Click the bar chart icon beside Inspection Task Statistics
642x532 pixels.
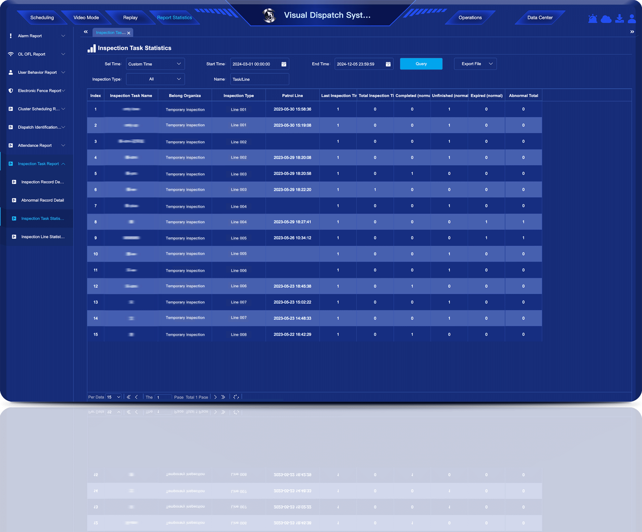click(91, 48)
